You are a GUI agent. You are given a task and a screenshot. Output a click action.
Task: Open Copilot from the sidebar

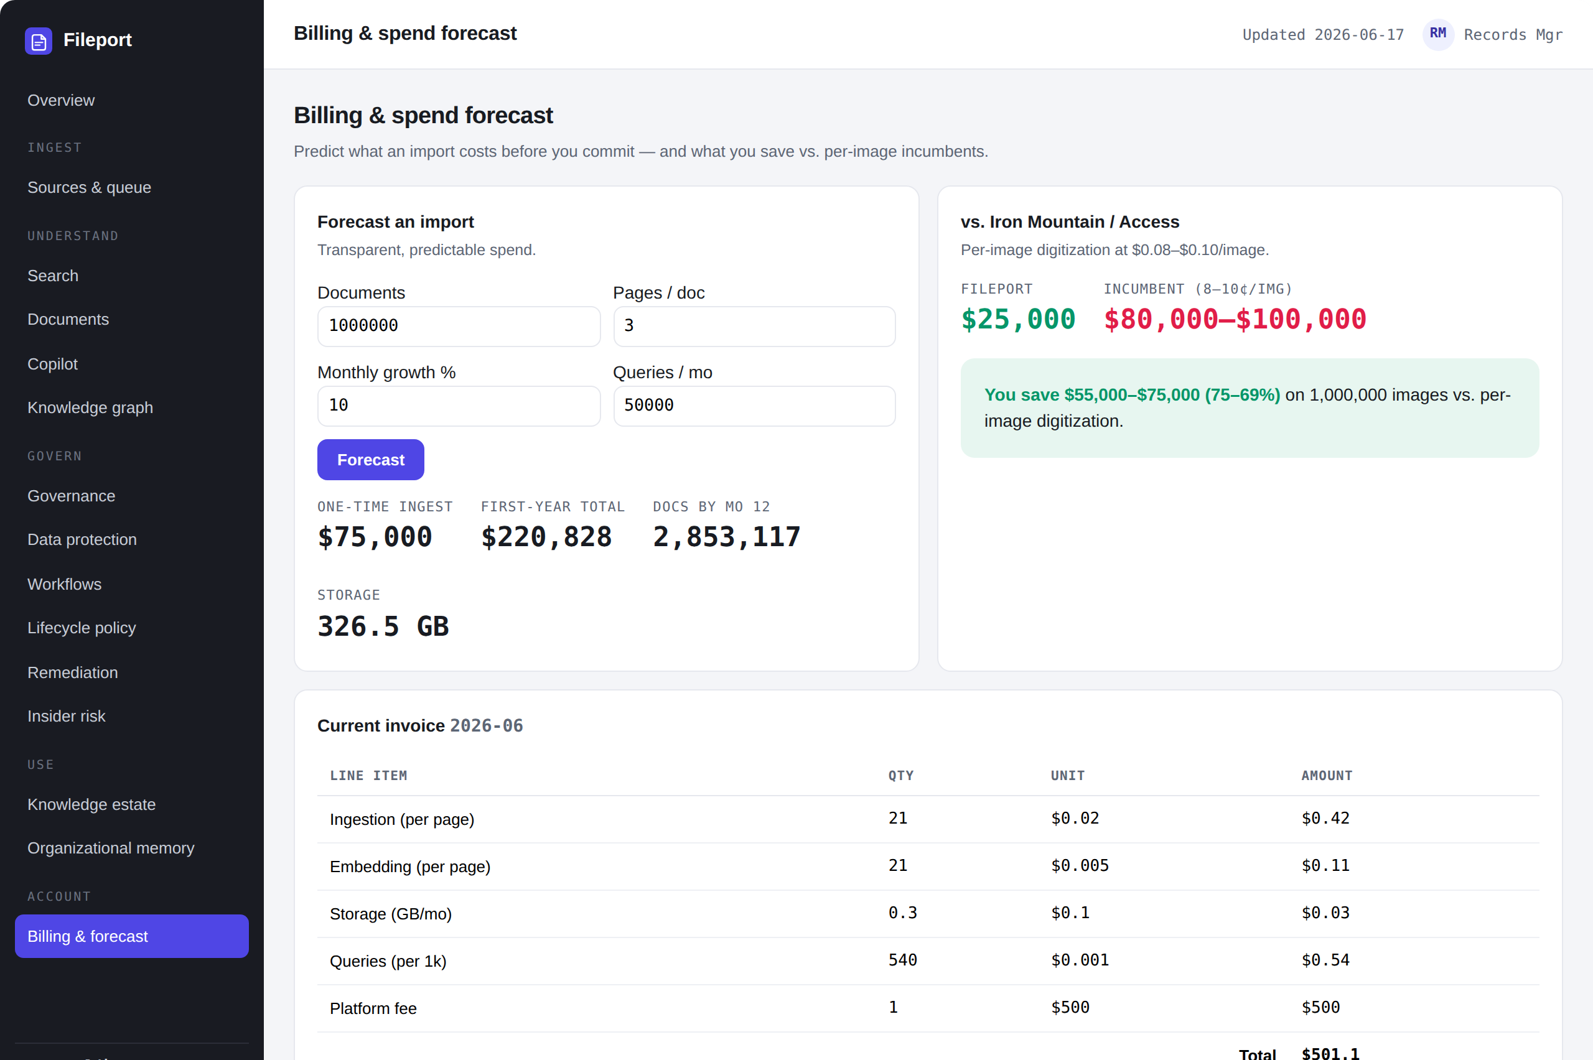(132, 364)
